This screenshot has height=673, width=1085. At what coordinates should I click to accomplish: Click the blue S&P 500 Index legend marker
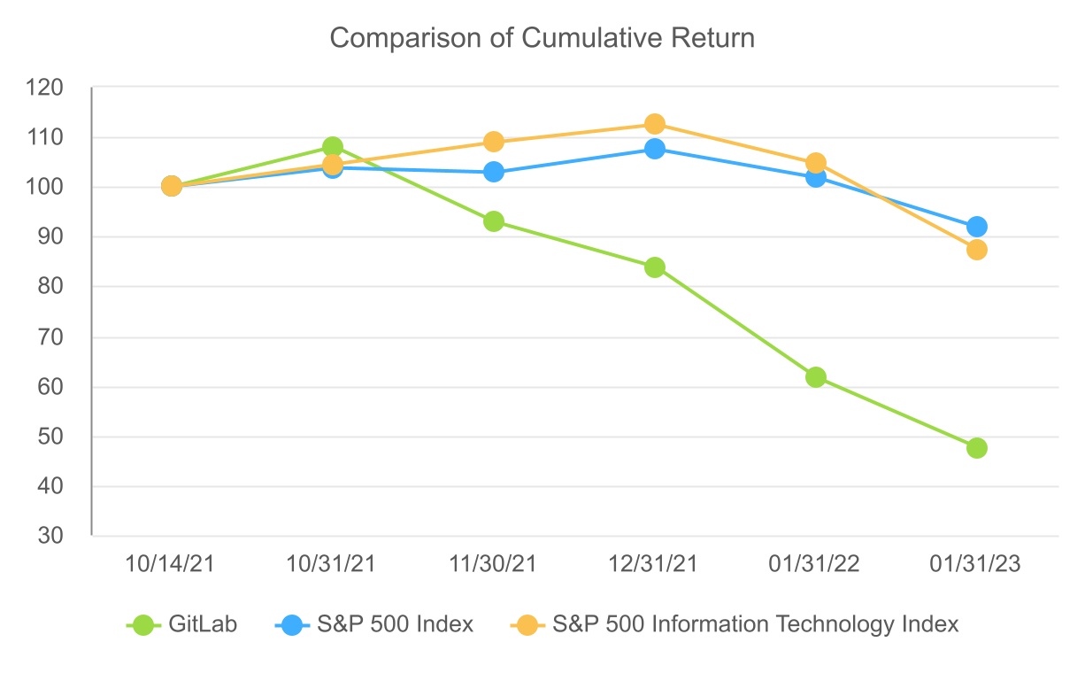[x=290, y=624]
